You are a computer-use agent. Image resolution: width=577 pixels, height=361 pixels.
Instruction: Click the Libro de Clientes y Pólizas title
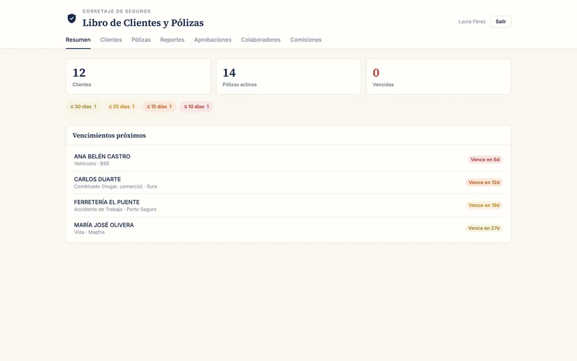click(x=143, y=23)
